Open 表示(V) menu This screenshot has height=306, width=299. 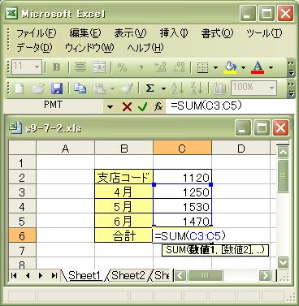tap(130, 33)
